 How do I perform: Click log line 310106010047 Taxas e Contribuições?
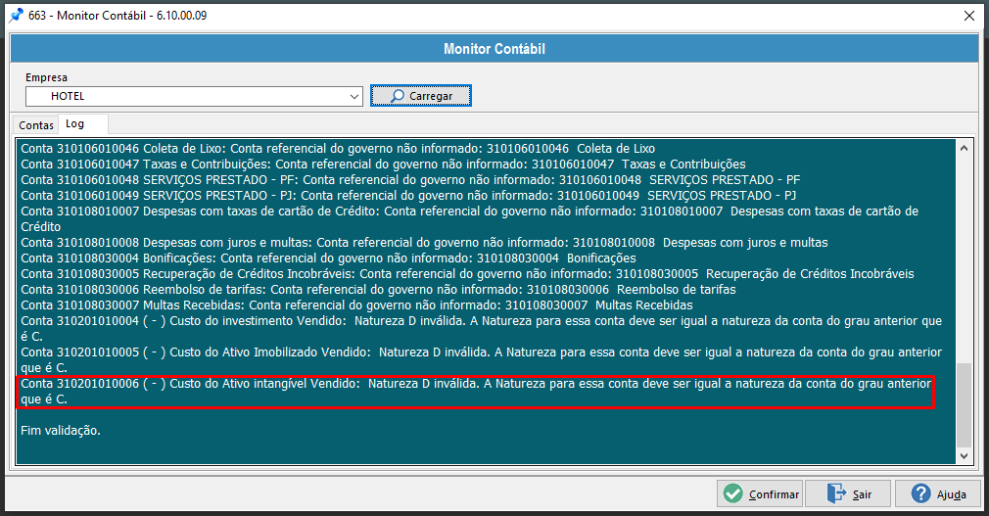[x=383, y=164]
